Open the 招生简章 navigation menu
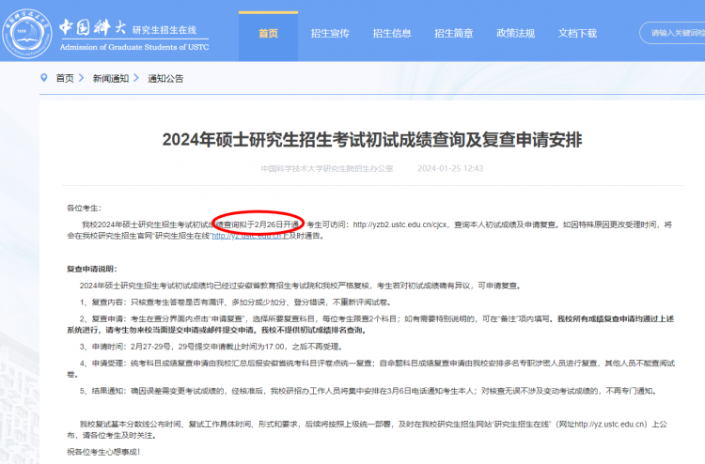This screenshot has height=464, width=705. coord(453,34)
